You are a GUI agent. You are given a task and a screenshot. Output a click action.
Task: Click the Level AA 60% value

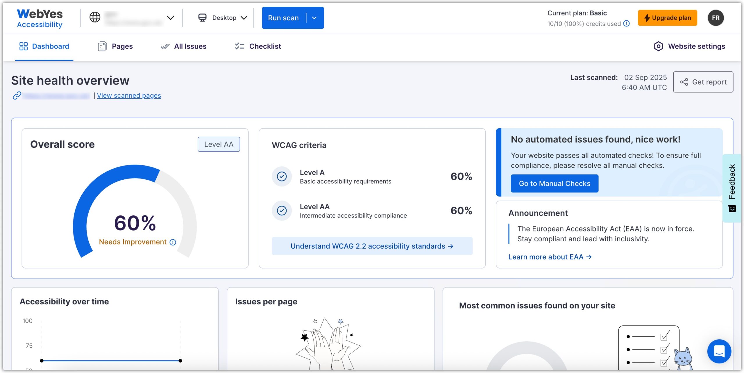pos(461,210)
